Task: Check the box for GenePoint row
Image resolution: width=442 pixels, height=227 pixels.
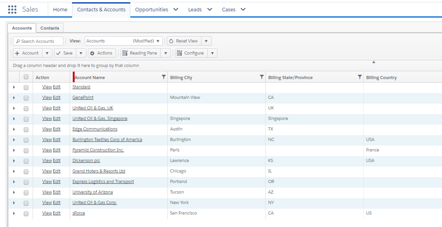Action: point(26,98)
